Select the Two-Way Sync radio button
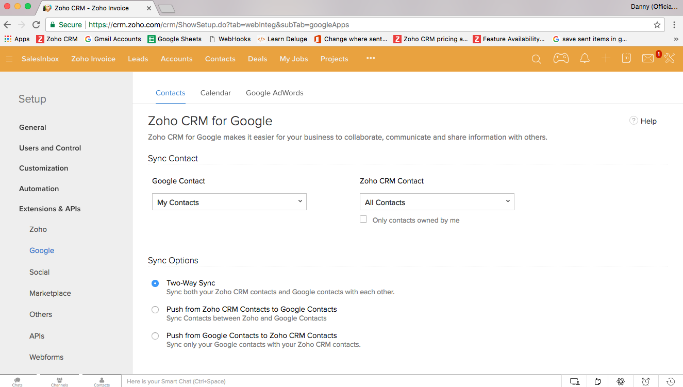The image size is (683, 387). click(155, 283)
